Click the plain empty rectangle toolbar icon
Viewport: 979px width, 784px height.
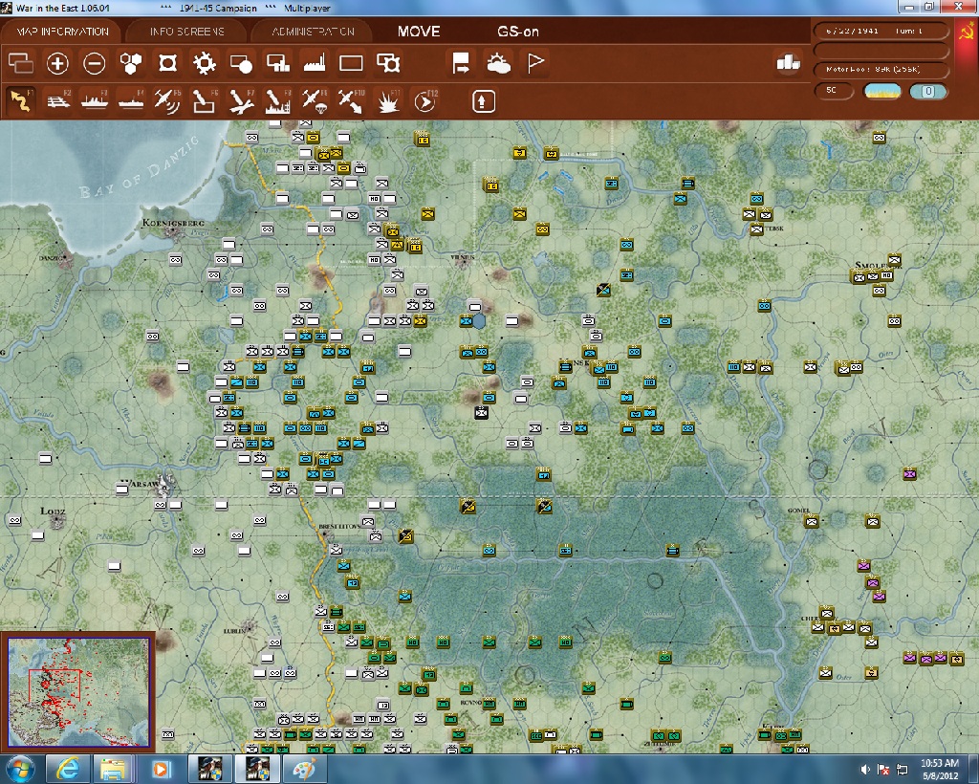pos(351,63)
